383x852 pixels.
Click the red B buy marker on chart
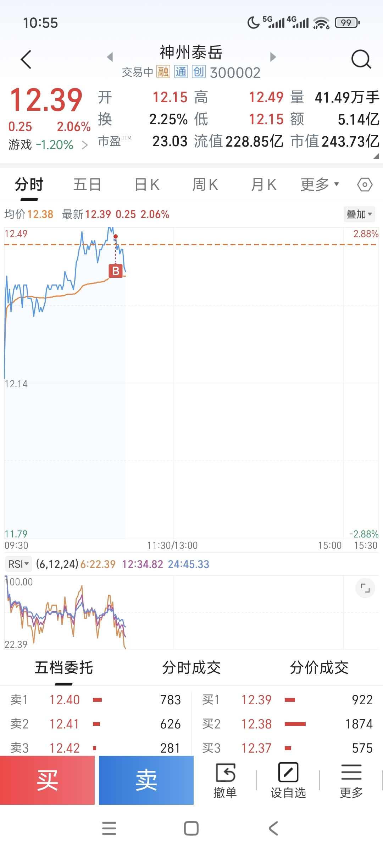click(116, 271)
